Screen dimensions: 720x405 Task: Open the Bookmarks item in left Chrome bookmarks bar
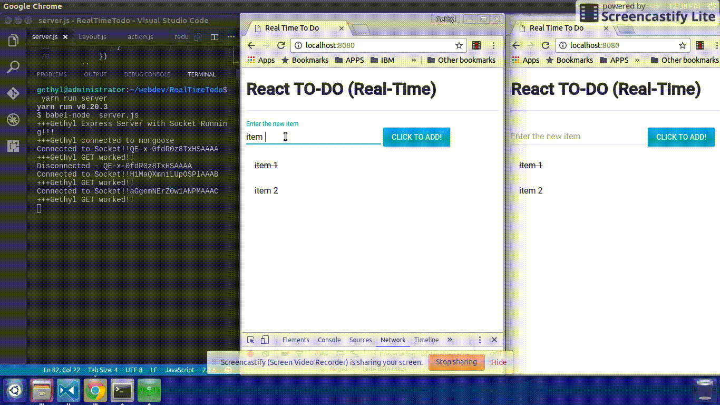click(305, 60)
